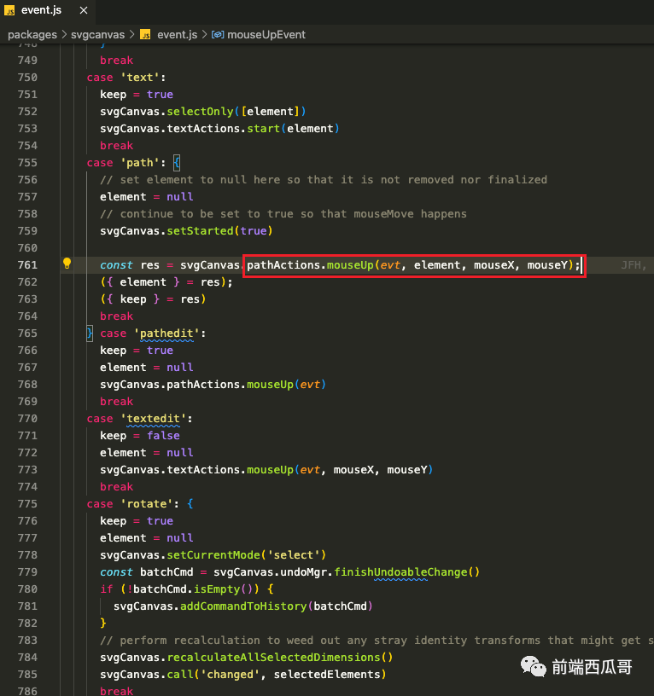Click break keyword on line 764
654x696 pixels.
(116, 316)
